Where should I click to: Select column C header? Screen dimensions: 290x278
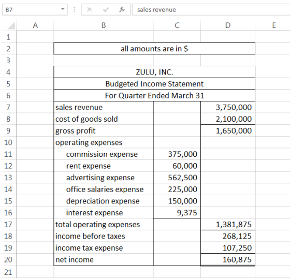177,25
